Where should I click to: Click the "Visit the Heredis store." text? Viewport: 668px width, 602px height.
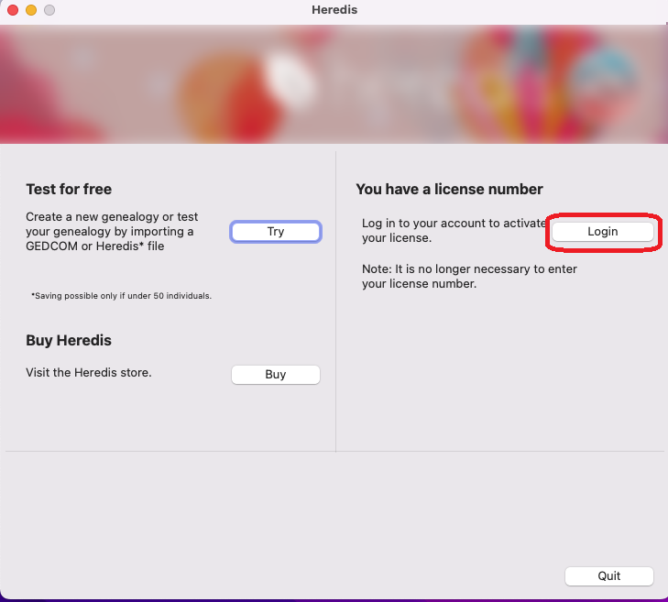[x=89, y=373]
